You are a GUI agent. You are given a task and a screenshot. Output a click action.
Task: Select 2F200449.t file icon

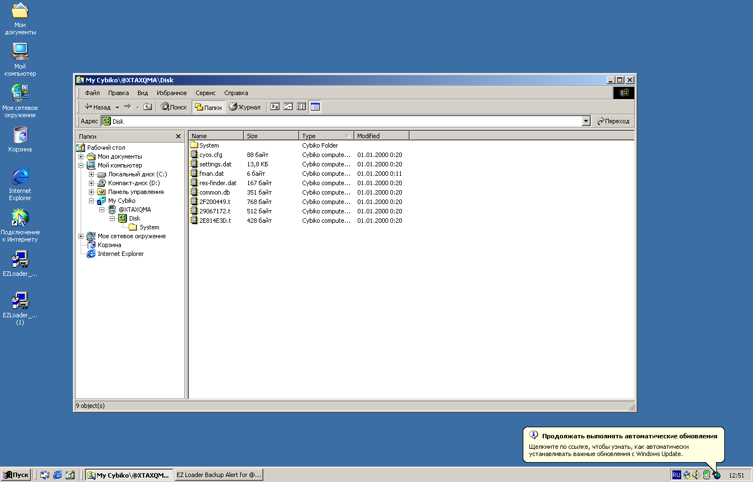point(194,202)
